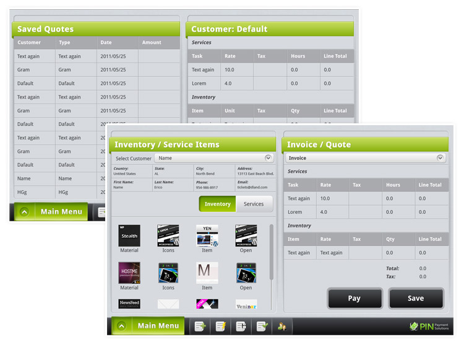This screenshot has width=464, height=347.
Task: Open Main Menu in Saved Quotes window
Action: click(x=61, y=211)
